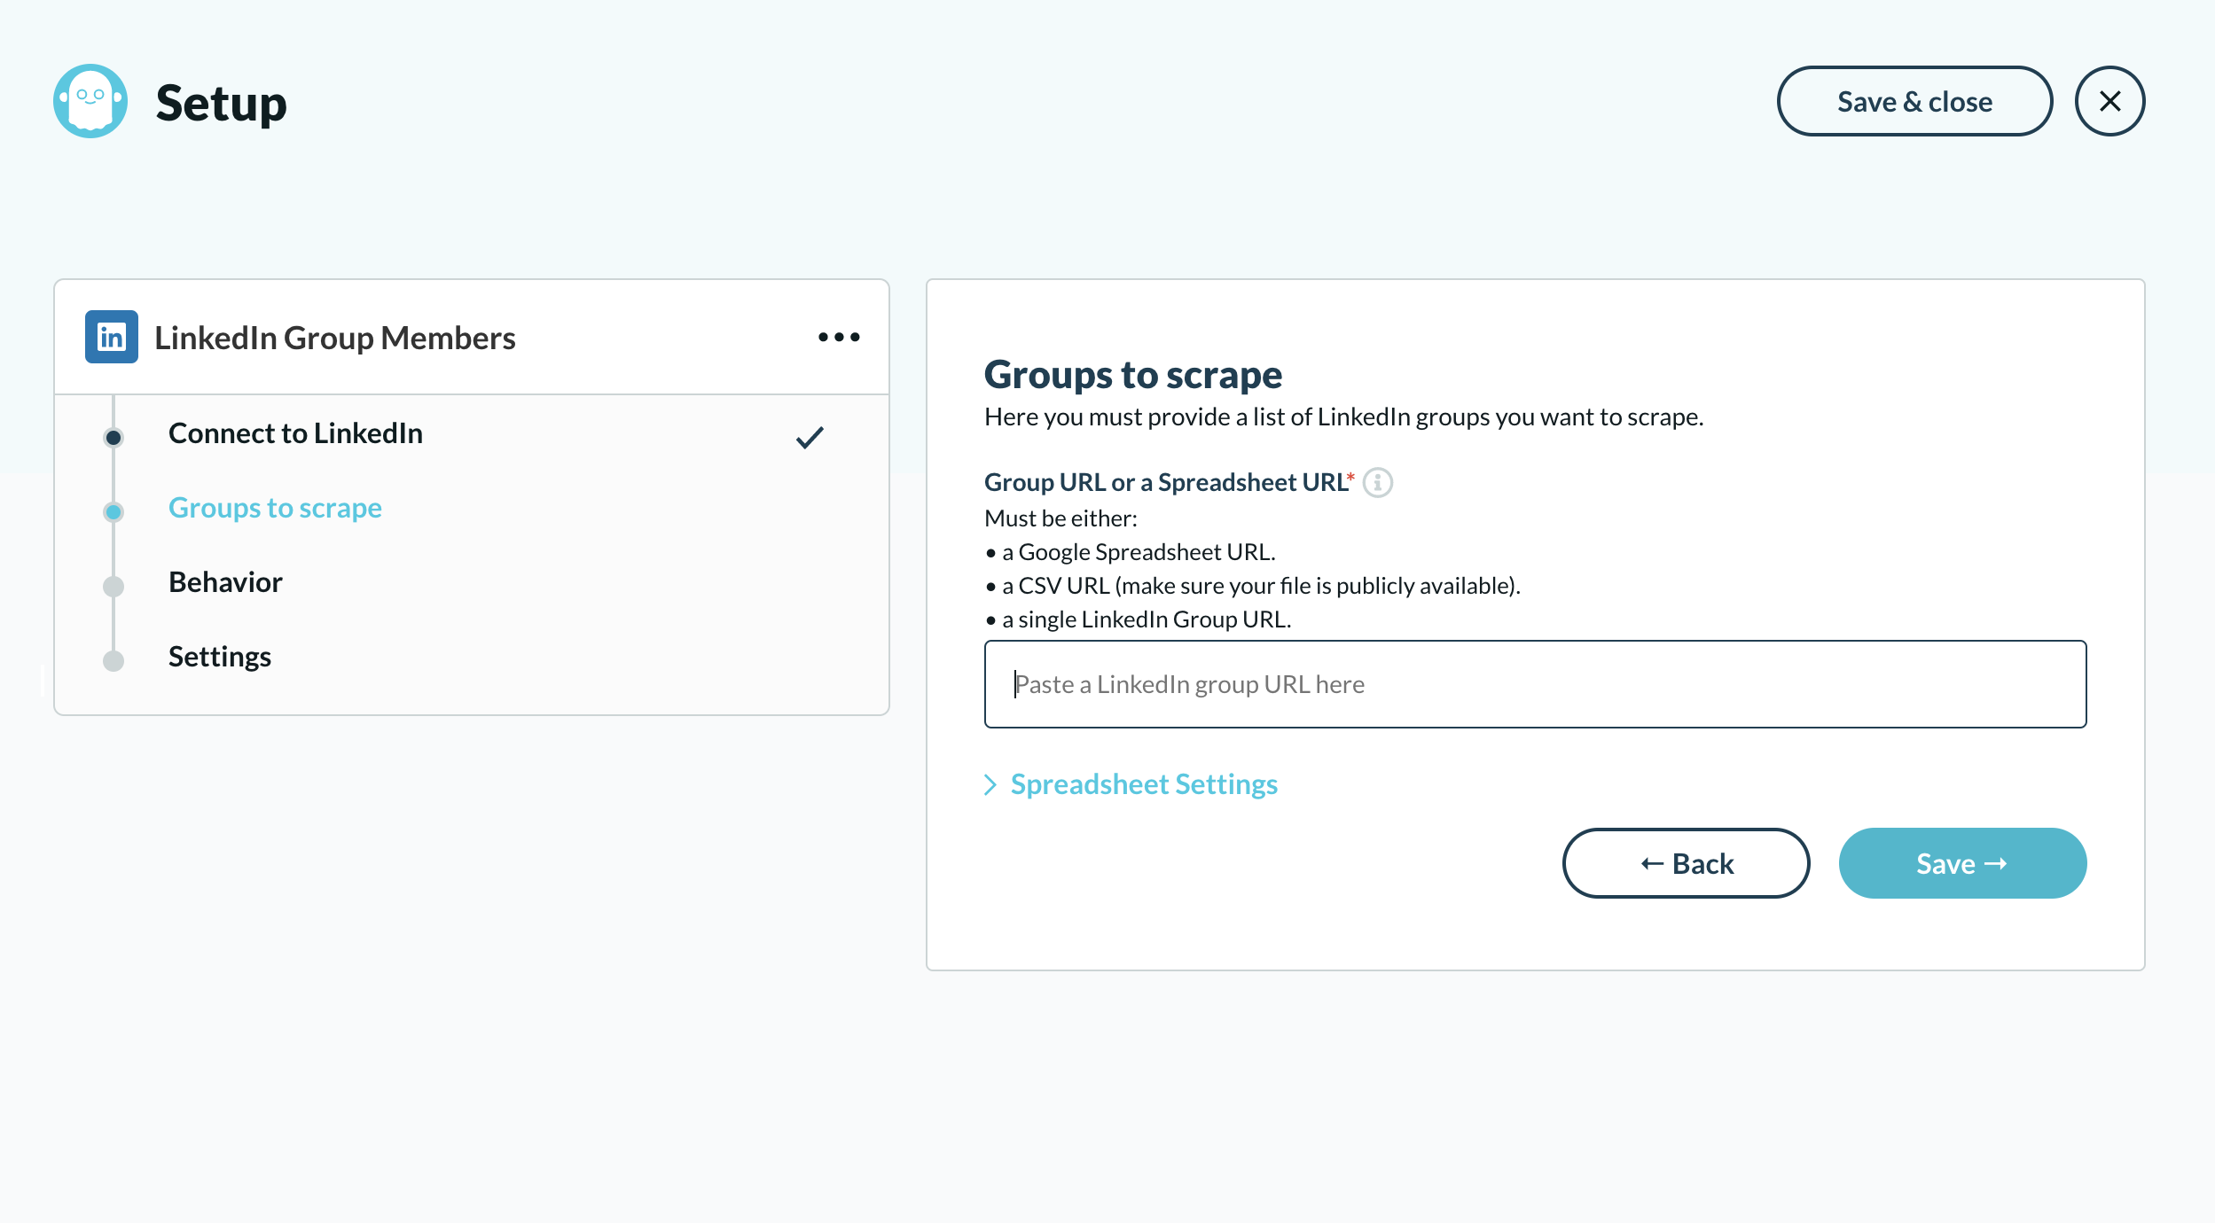Viewport: 2215px width, 1223px height.
Task: Open the Settings step
Action: click(x=220, y=657)
